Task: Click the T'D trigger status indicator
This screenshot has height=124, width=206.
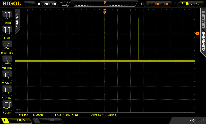Action: 30,4
